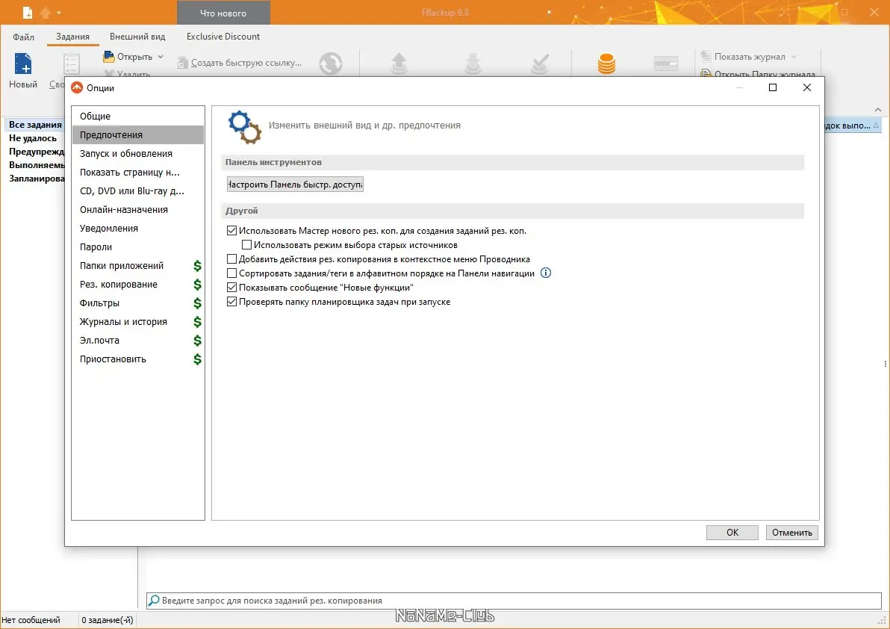Click the gray card icon in ribbon

(x=666, y=63)
